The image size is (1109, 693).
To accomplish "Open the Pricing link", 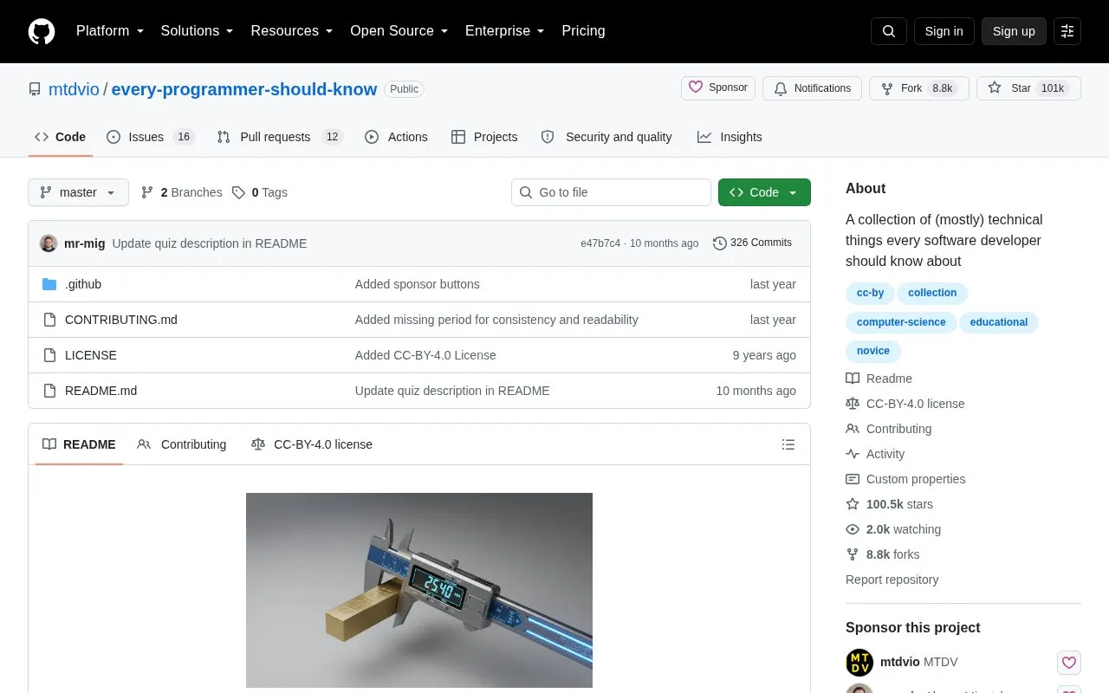I will [583, 31].
